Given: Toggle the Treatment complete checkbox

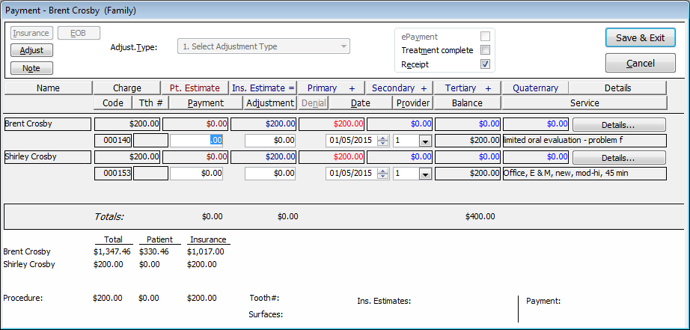Looking at the screenshot, I should [485, 50].
